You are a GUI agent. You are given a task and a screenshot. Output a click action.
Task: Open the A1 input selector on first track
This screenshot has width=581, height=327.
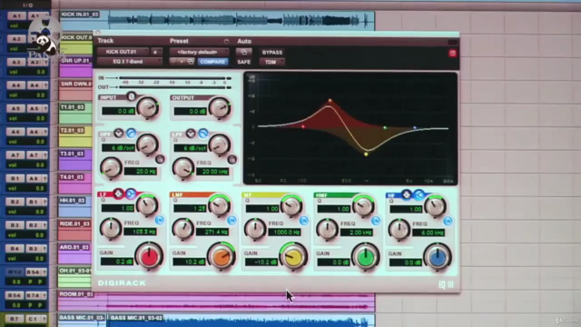pos(15,16)
